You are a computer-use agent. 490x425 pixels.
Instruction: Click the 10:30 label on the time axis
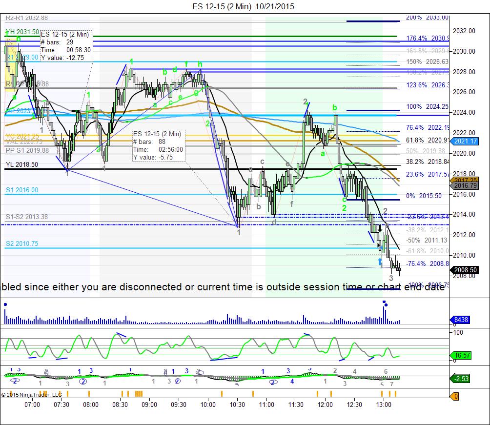[x=237, y=405]
